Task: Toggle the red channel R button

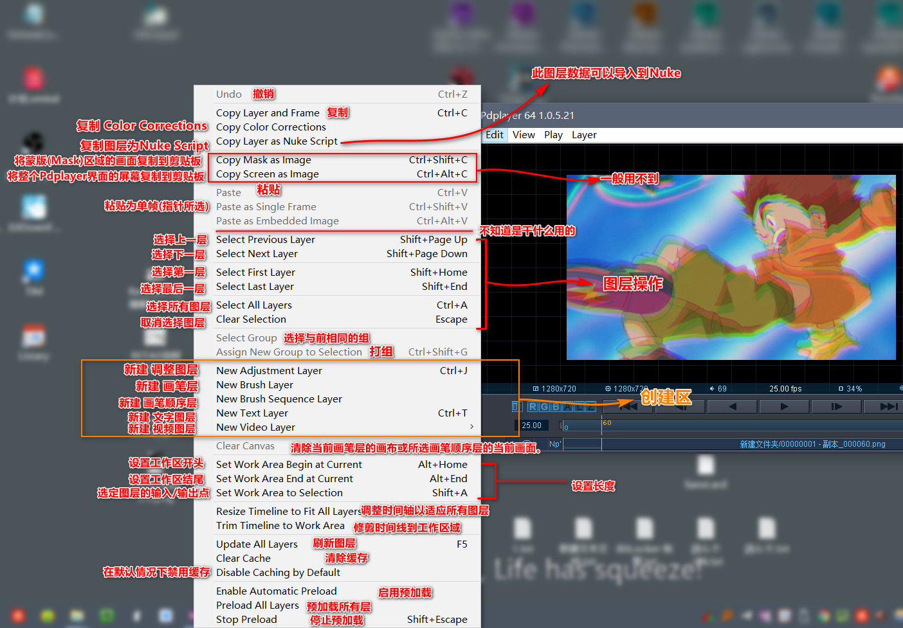Action: (533, 406)
